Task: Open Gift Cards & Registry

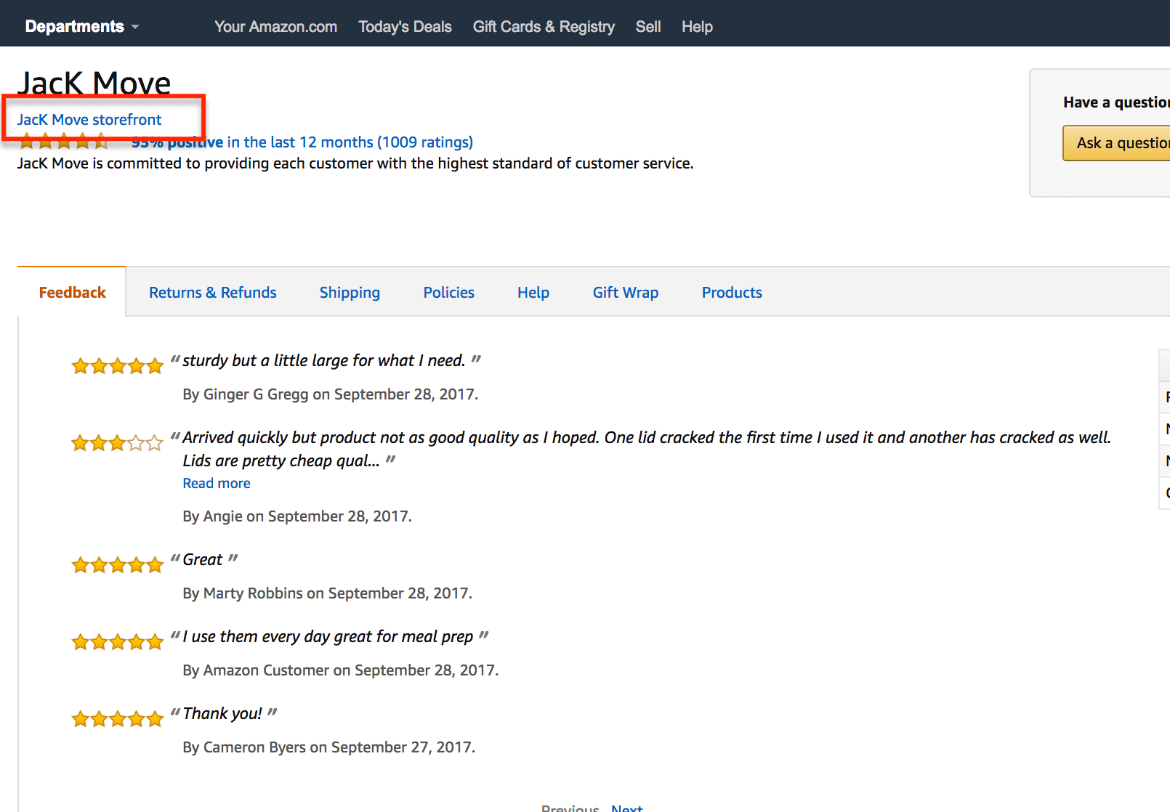Action: coord(544,27)
